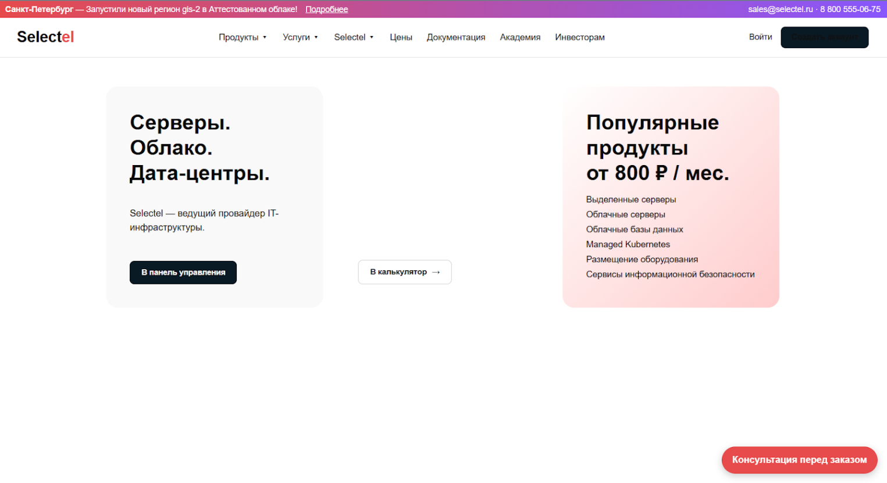887x483 pixels.
Task: Click В панель управления button
Action: 183,272
